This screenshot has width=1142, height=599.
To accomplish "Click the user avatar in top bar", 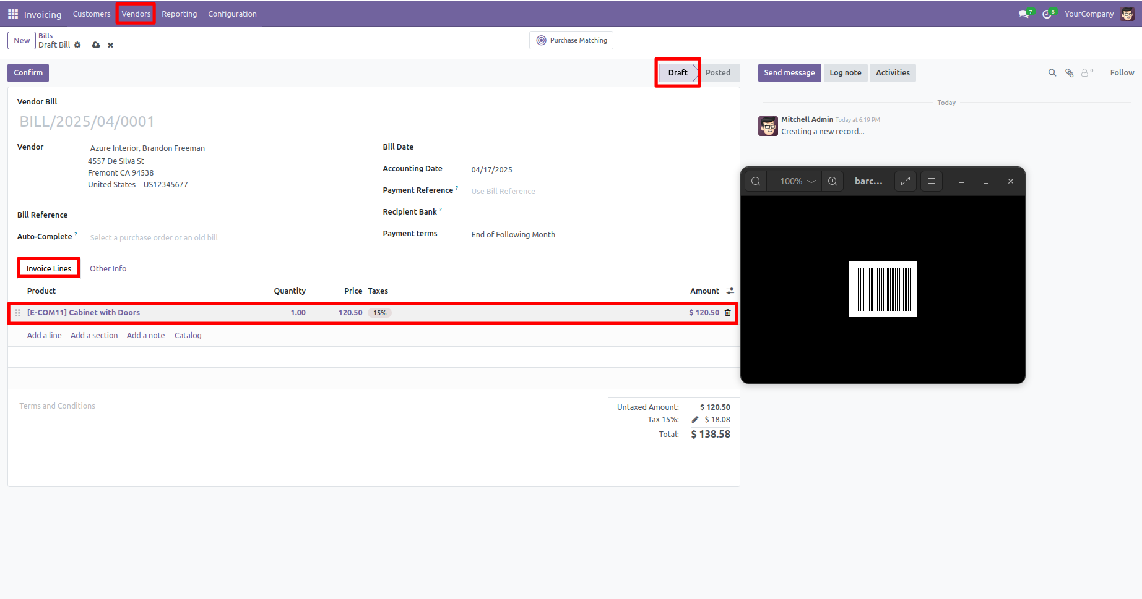I will pyautogui.click(x=1128, y=14).
